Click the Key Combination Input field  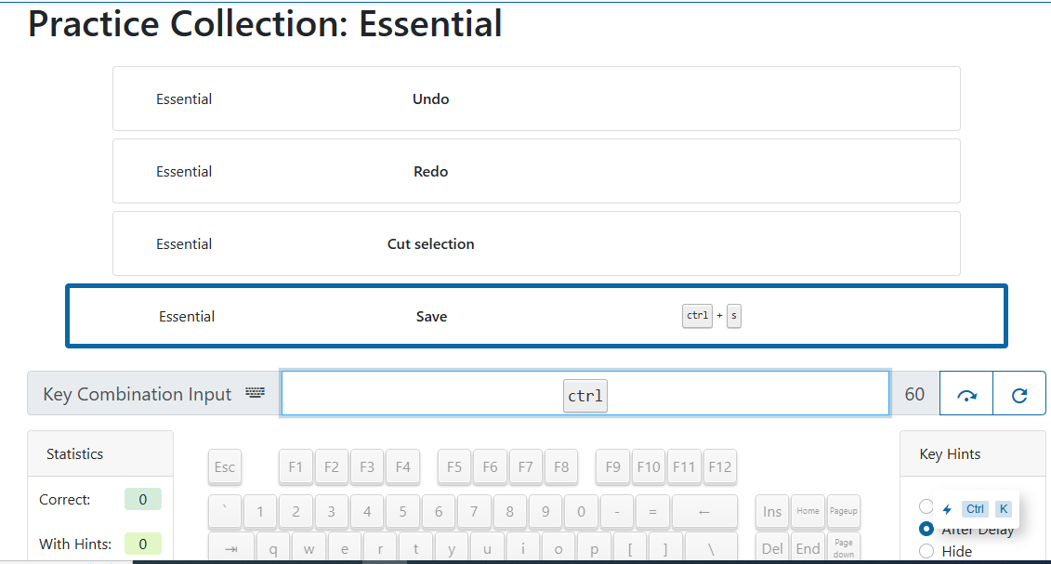tap(585, 394)
